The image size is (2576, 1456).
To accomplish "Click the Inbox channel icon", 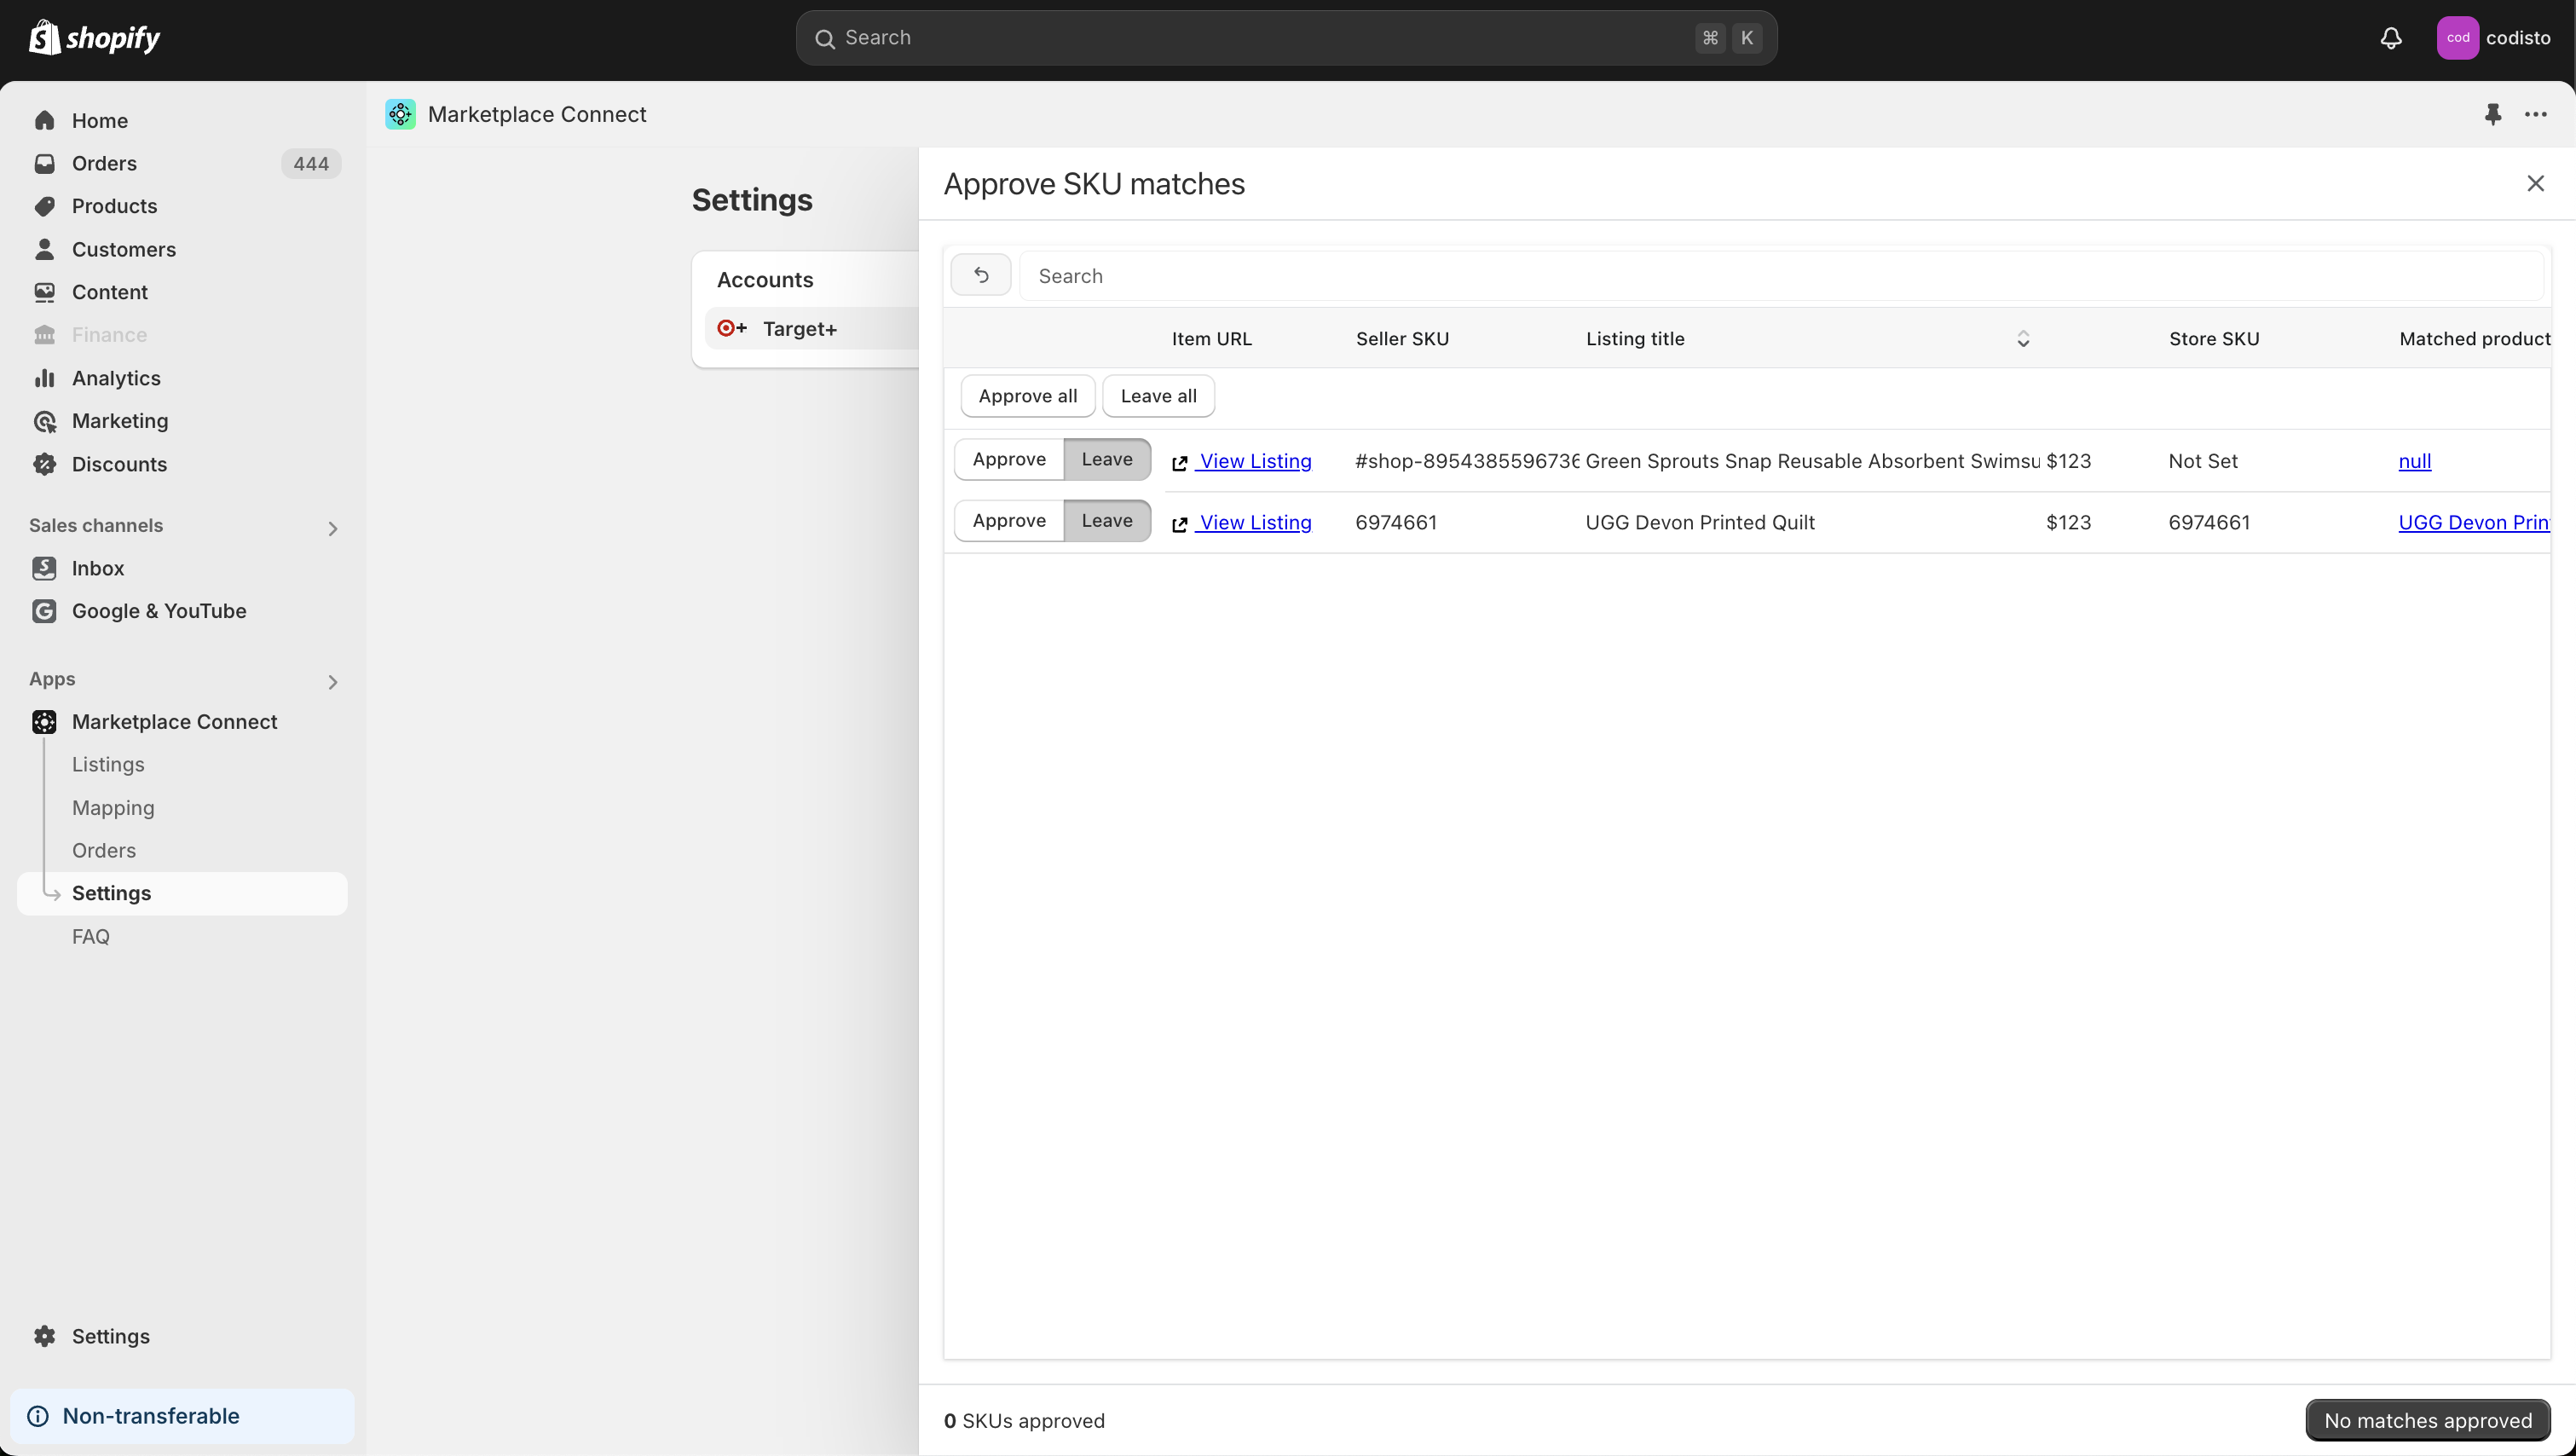I will tap(44, 568).
